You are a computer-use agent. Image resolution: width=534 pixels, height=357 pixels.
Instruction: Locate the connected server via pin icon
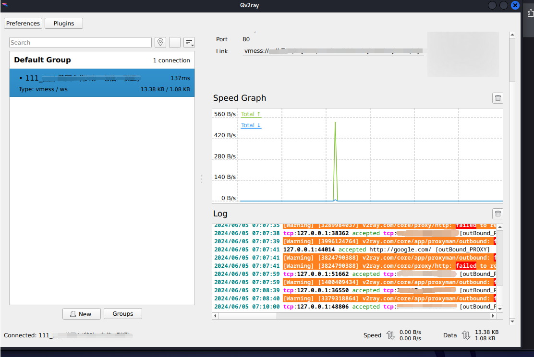pos(160,42)
